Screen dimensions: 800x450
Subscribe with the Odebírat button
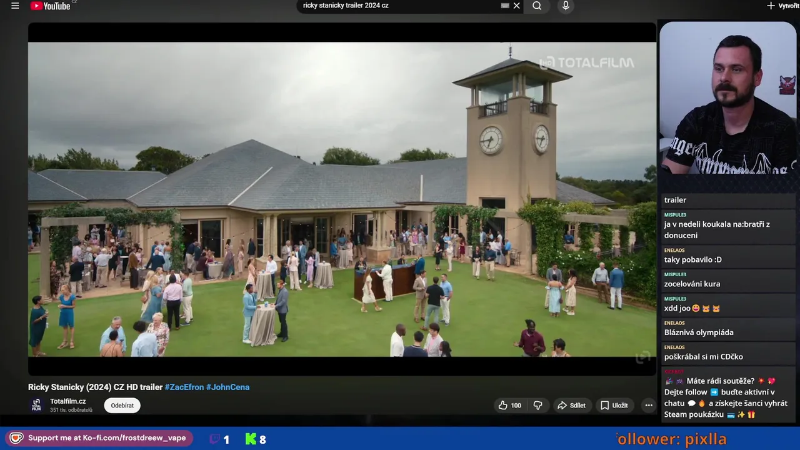[122, 406]
